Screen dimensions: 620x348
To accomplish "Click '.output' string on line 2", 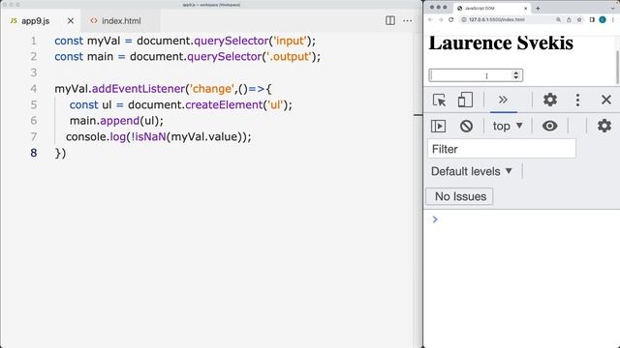I will point(289,56).
